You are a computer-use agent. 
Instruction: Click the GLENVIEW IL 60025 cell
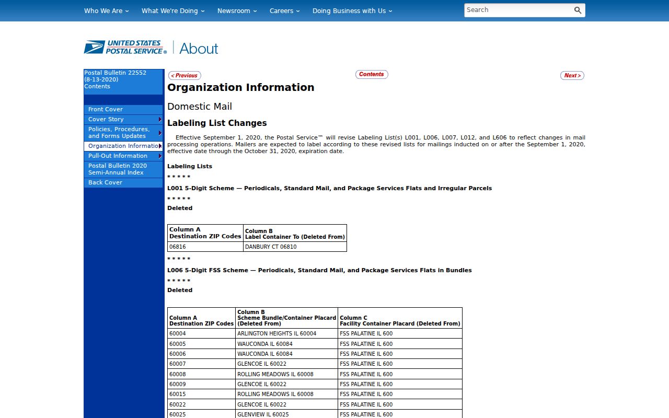point(286,414)
